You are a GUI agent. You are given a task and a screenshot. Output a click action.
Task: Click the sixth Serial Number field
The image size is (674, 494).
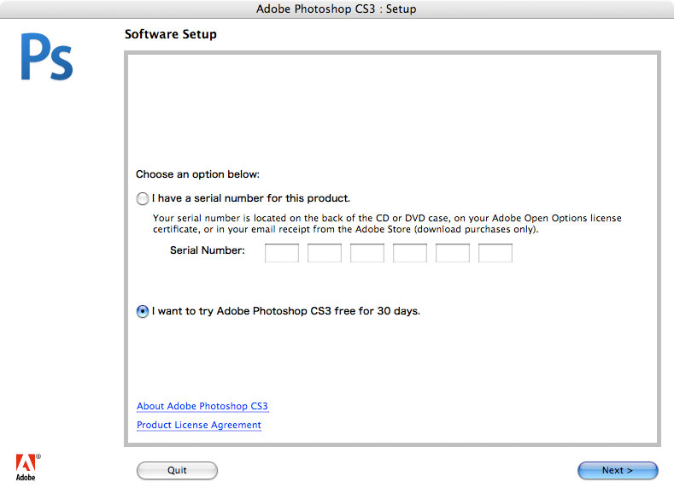tap(495, 253)
